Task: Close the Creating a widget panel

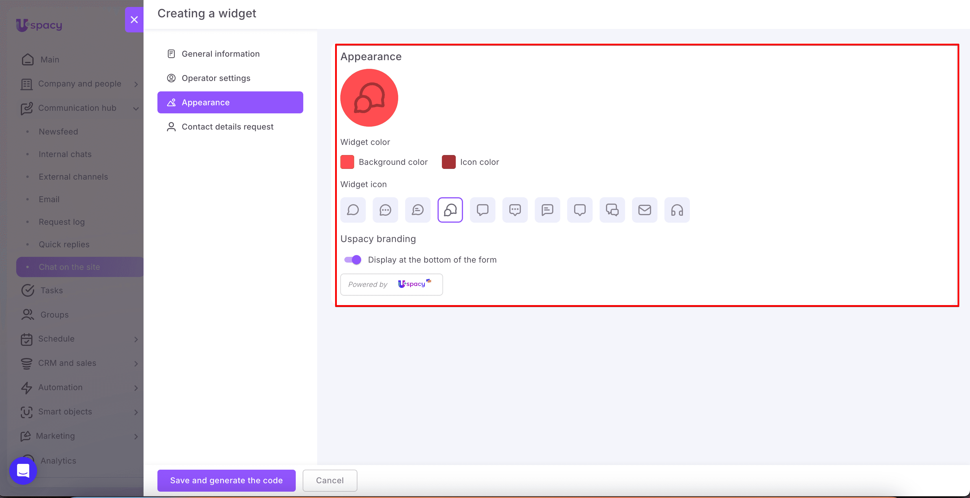Action: click(x=134, y=20)
